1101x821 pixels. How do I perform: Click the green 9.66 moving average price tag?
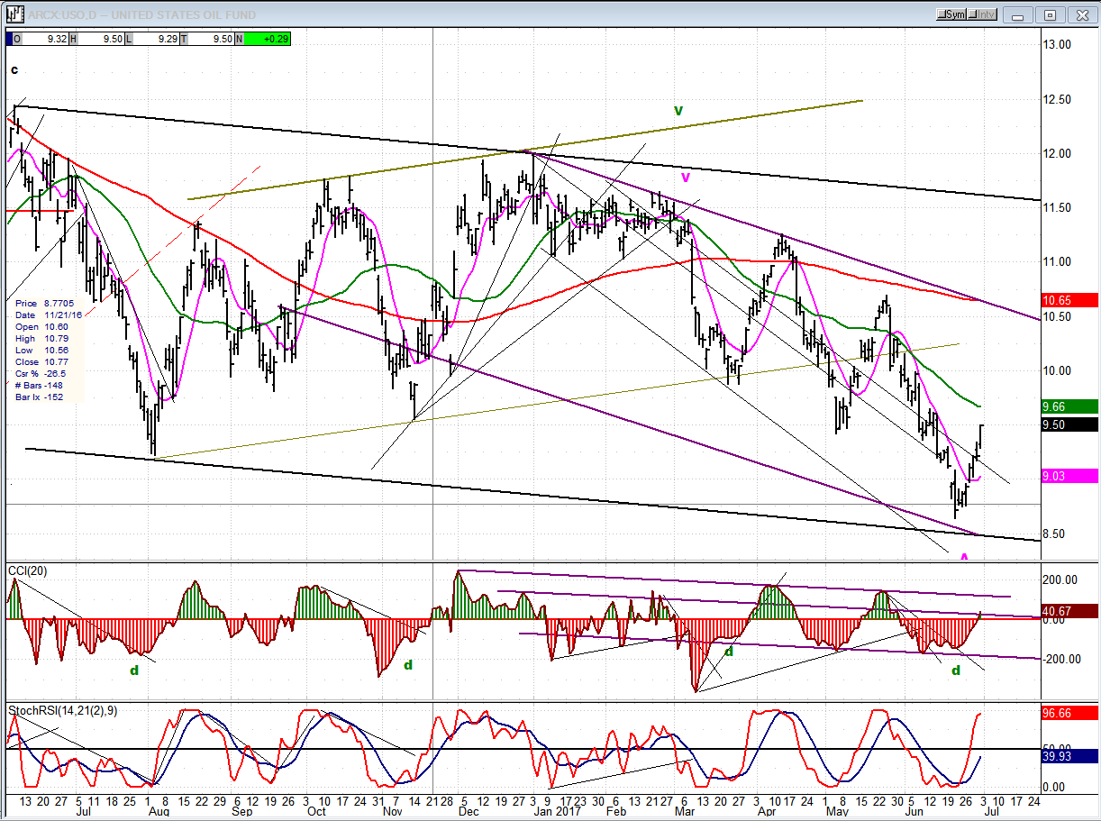pyautogui.click(x=1069, y=406)
